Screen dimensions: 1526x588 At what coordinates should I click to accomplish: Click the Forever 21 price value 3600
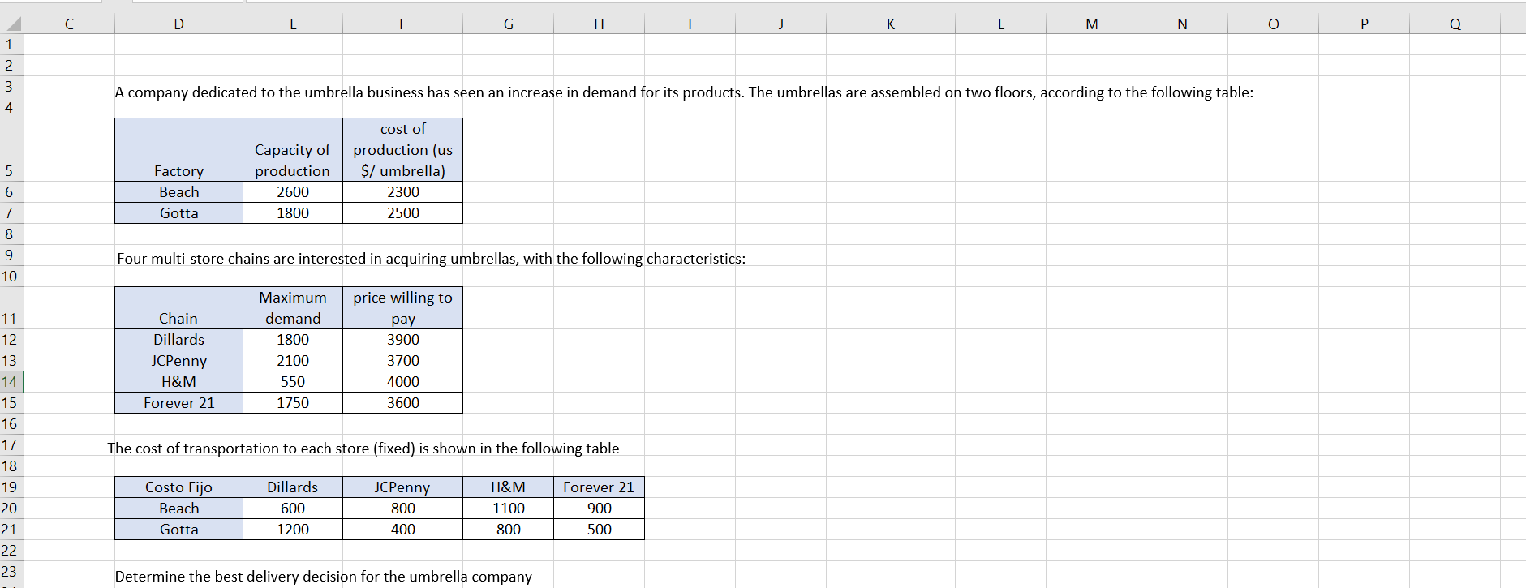[402, 402]
